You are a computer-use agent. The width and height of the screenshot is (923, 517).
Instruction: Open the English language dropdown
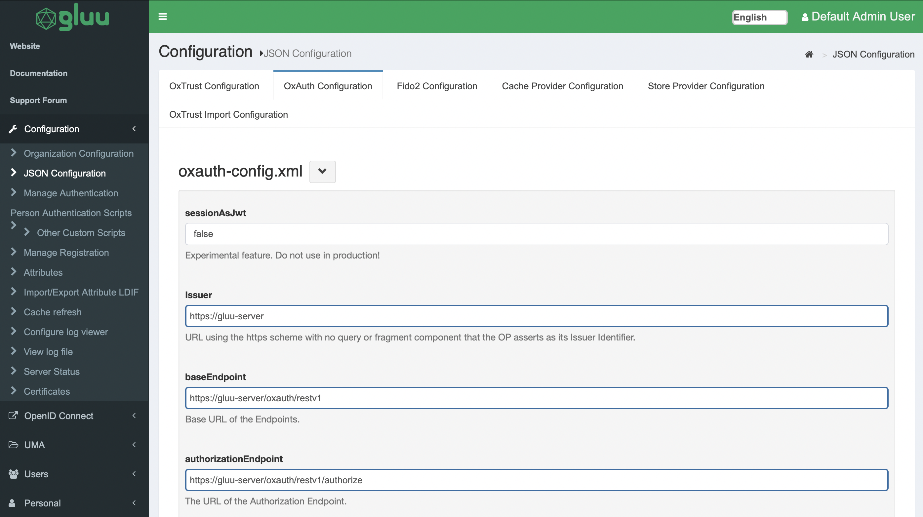(x=759, y=17)
